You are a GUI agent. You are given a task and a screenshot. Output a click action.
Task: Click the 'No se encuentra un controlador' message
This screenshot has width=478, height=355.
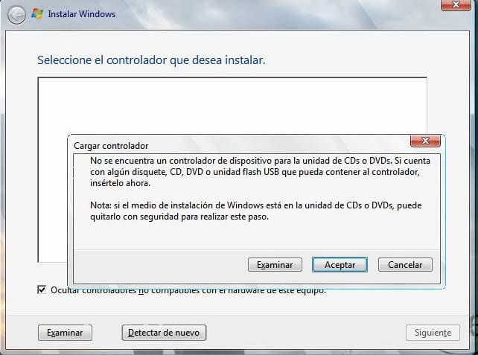[260, 172]
